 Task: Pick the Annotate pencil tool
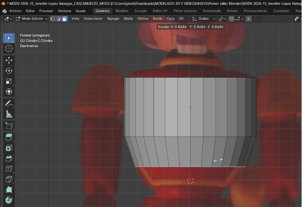9,103
